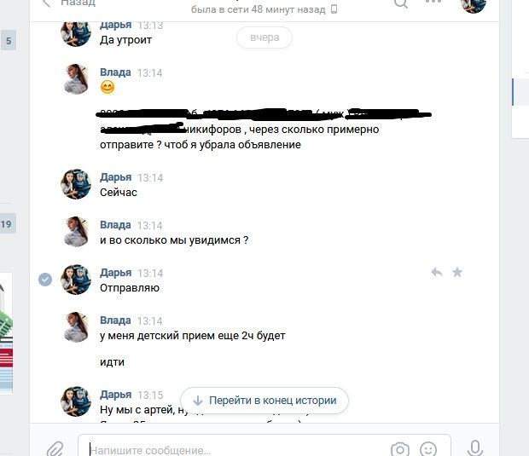
Task: Open profile avatar in chat header
Action: (x=474, y=4)
